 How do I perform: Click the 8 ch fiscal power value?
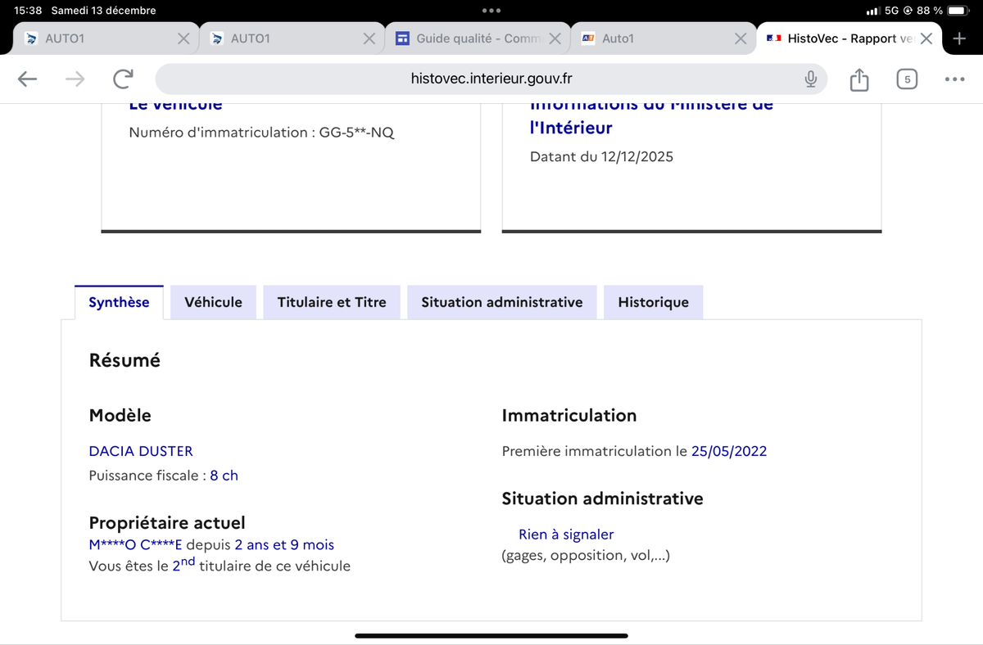pyautogui.click(x=224, y=476)
